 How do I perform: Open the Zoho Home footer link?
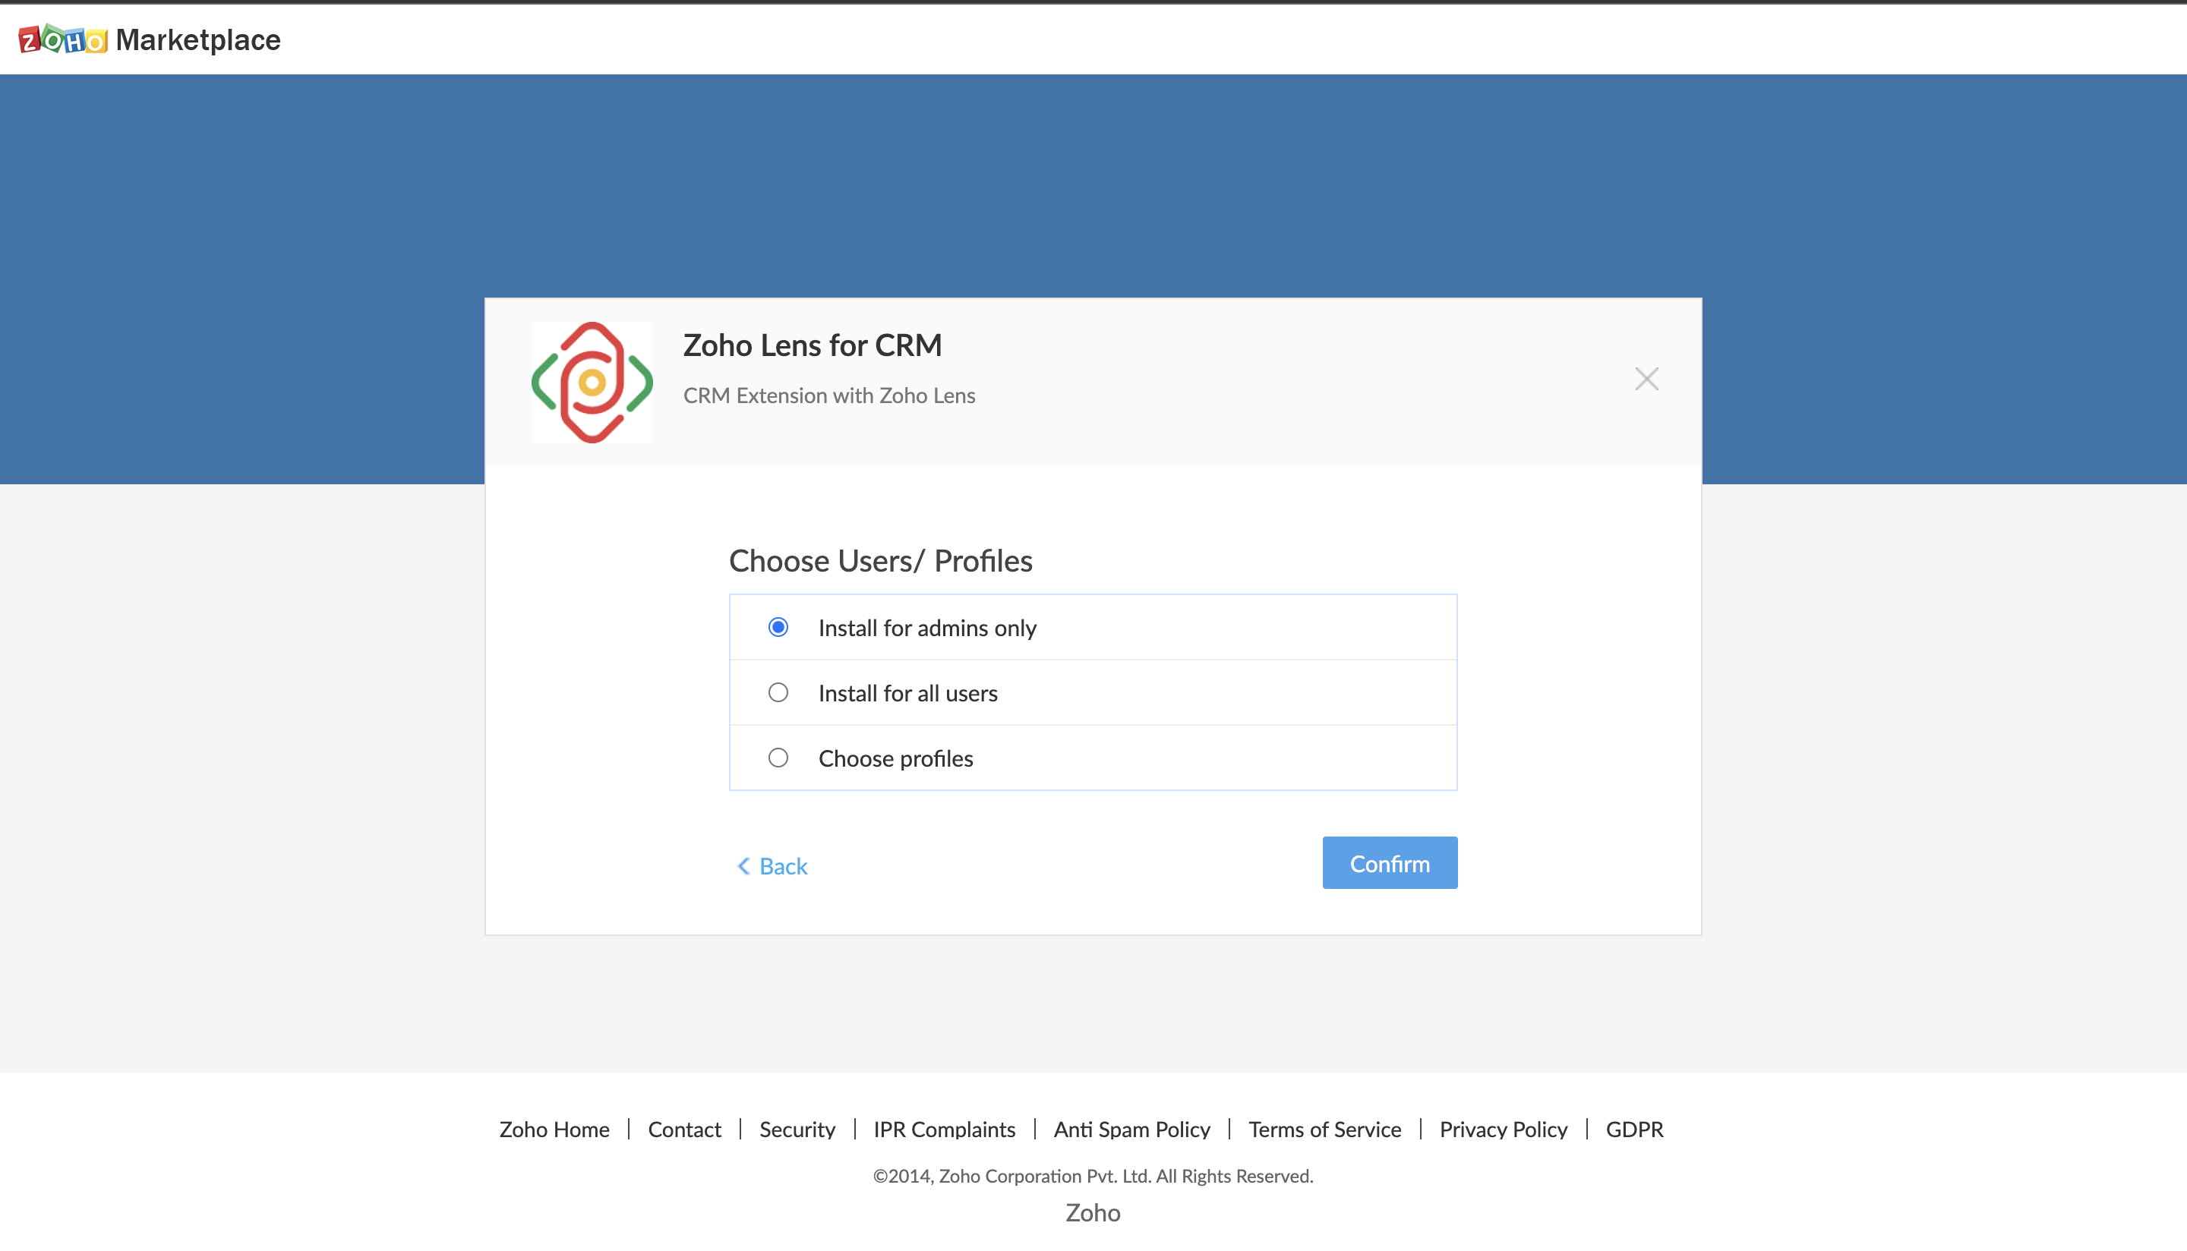554,1129
